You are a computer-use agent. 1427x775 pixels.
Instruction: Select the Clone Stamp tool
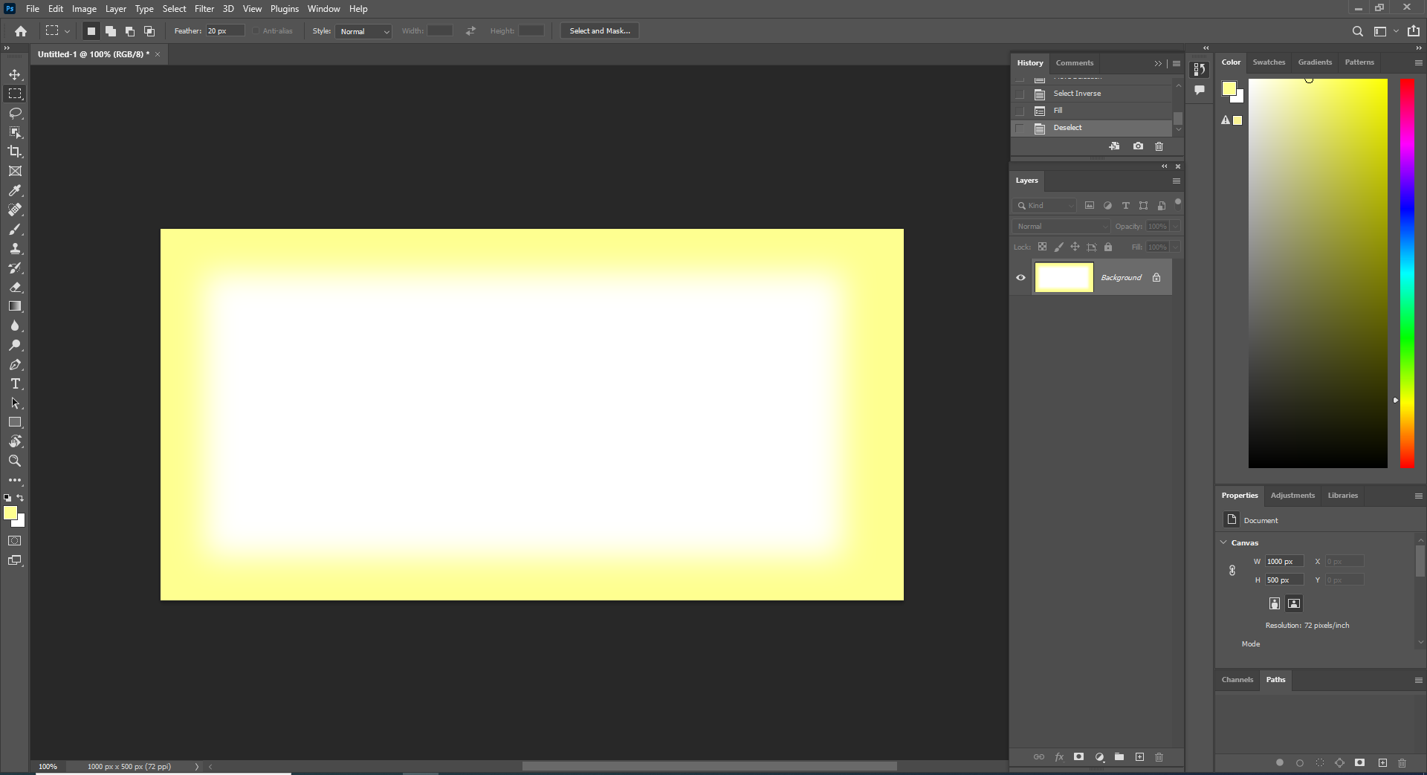click(15, 248)
